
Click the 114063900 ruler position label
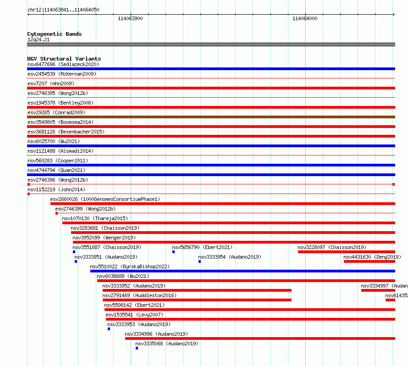(x=130, y=18)
